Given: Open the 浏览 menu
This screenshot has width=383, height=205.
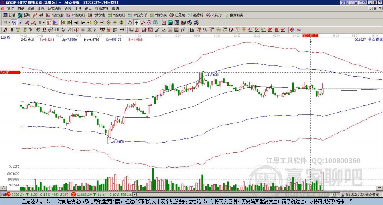Looking at the screenshot, I should point(21,9).
